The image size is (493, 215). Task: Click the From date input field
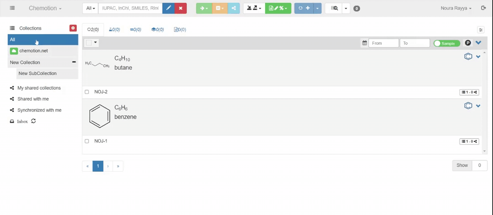point(383,43)
